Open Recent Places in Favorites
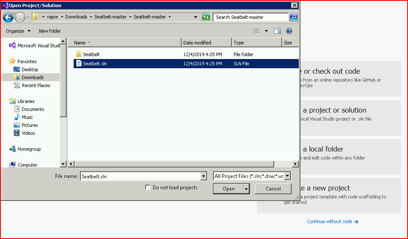Viewport: 408px width, 239px height. pyautogui.click(x=31, y=85)
